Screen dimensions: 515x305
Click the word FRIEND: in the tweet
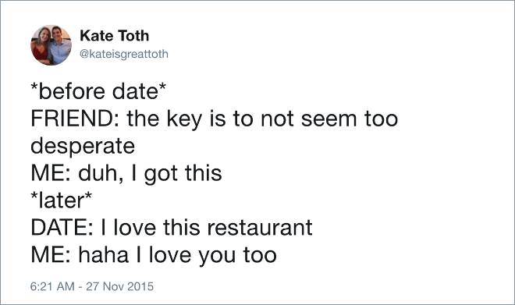(76, 119)
